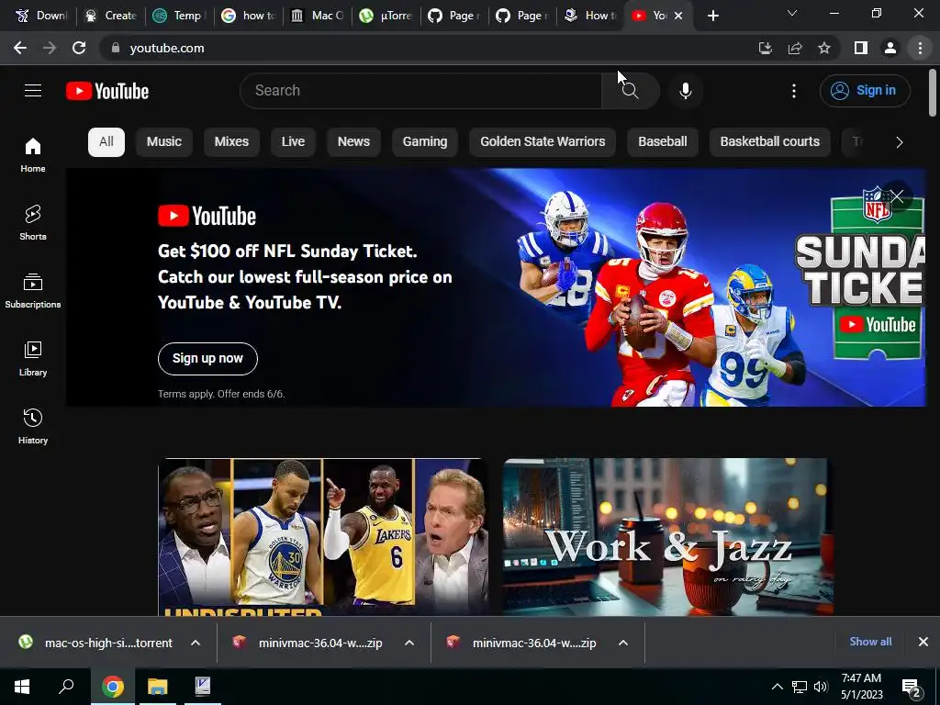This screenshot has width=940, height=705.
Task: View site information lock icon
Action: [x=116, y=48]
